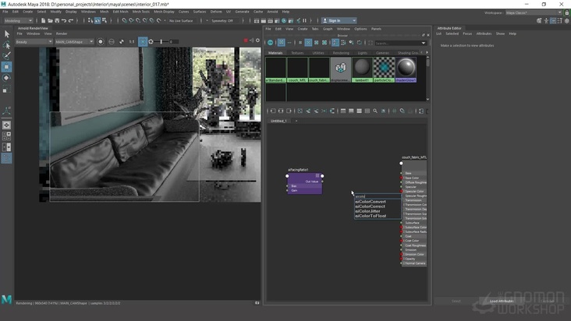Open MAIN_CAMShape camera dropdown
This screenshot has height=321, width=571.
click(74, 42)
